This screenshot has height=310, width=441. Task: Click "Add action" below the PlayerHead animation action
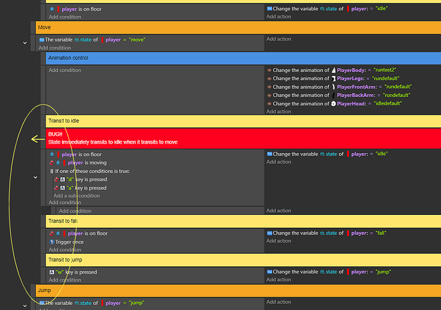(279, 112)
